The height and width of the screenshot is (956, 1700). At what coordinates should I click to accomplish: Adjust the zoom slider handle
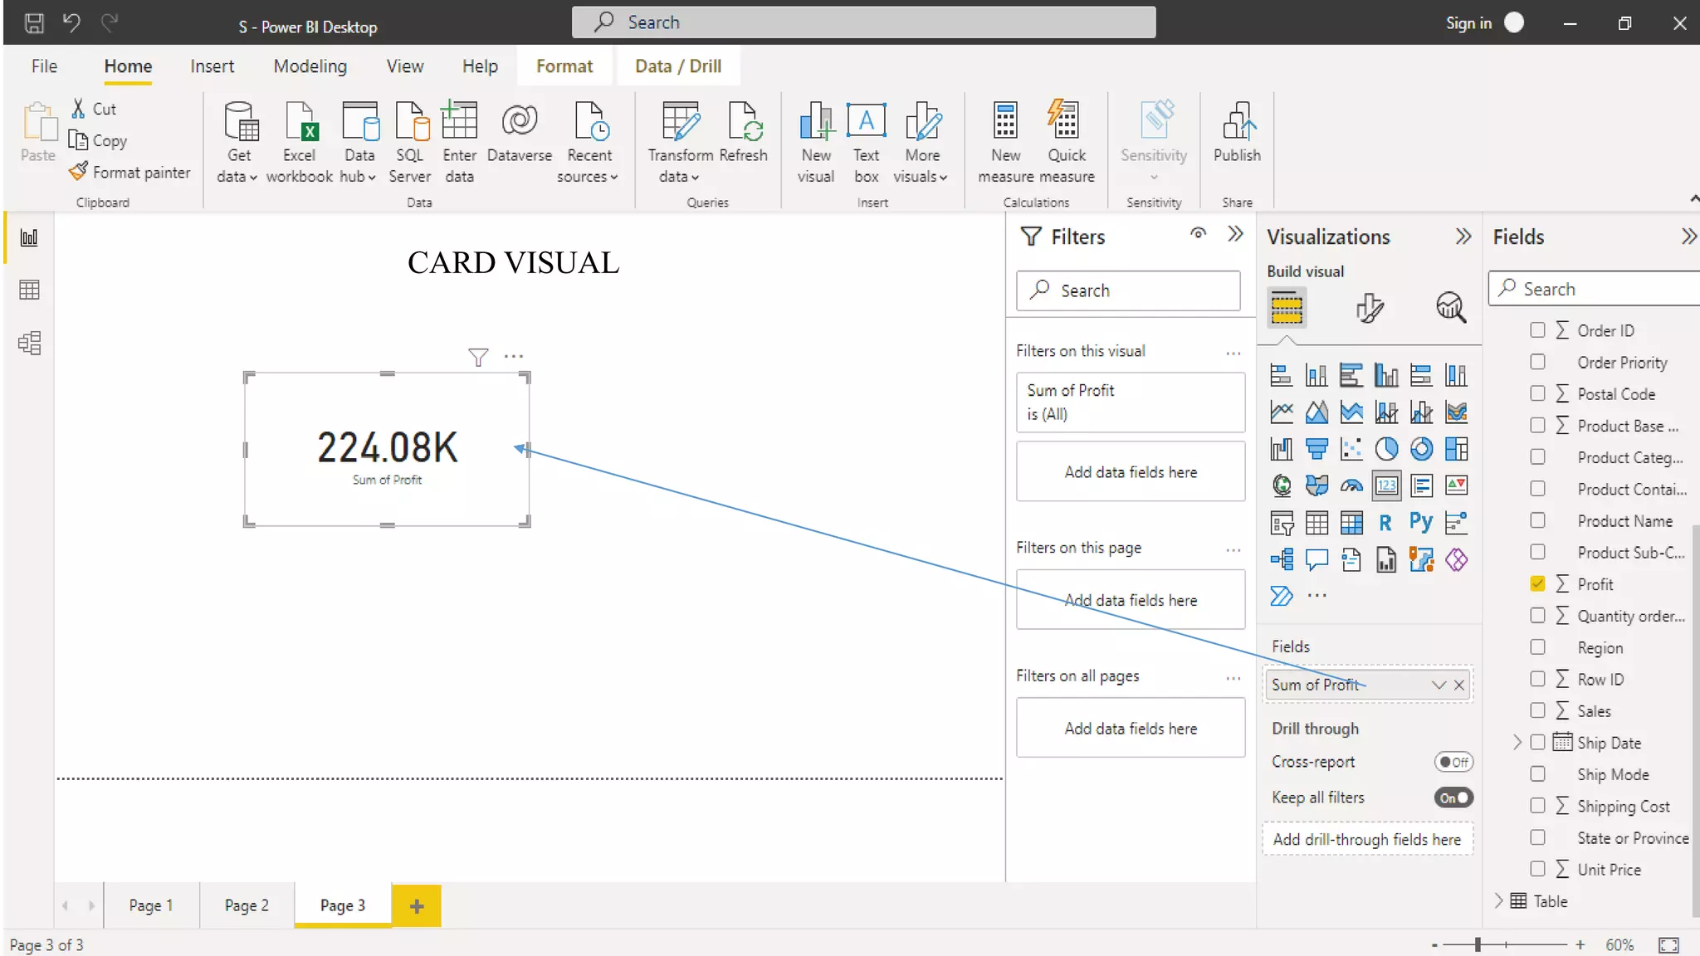click(1478, 944)
